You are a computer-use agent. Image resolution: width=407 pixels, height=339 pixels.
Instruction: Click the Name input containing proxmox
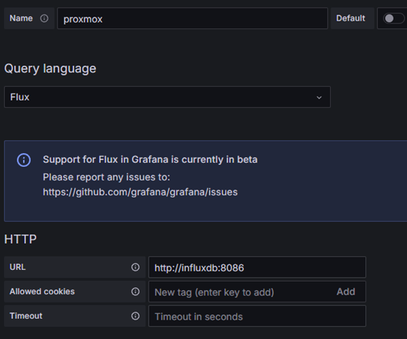tap(192, 19)
